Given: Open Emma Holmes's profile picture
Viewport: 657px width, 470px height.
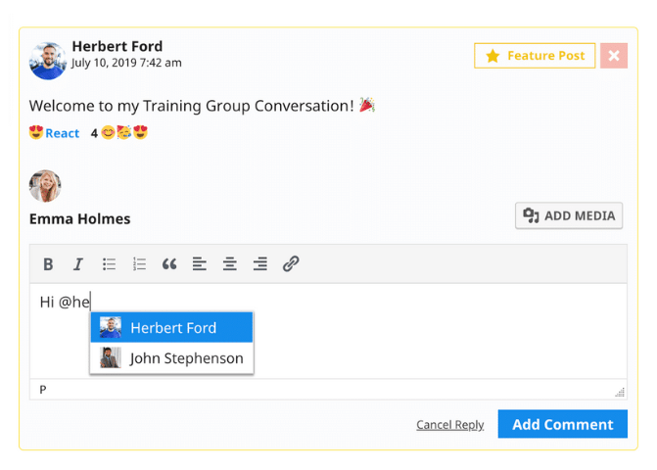Looking at the screenshot, I should pos(45,186).
